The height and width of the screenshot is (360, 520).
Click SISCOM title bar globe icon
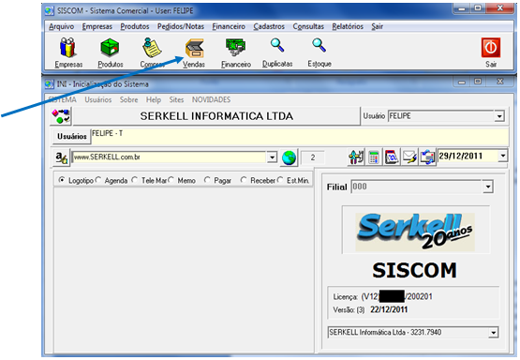pos(49,10)
